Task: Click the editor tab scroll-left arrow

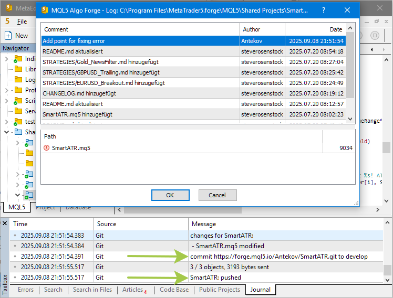Action: click(372, 49)
